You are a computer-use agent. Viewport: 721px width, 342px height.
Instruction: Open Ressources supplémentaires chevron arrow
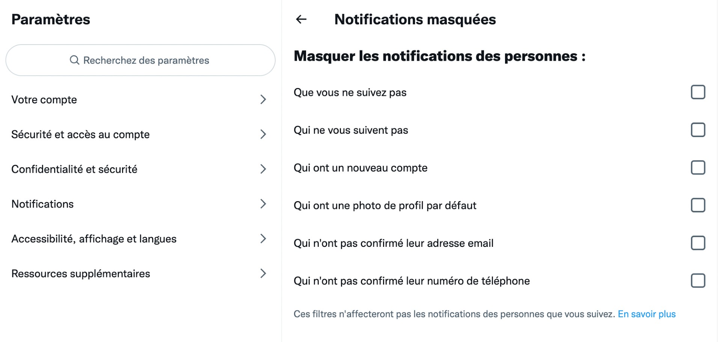(x=263, y=274)
